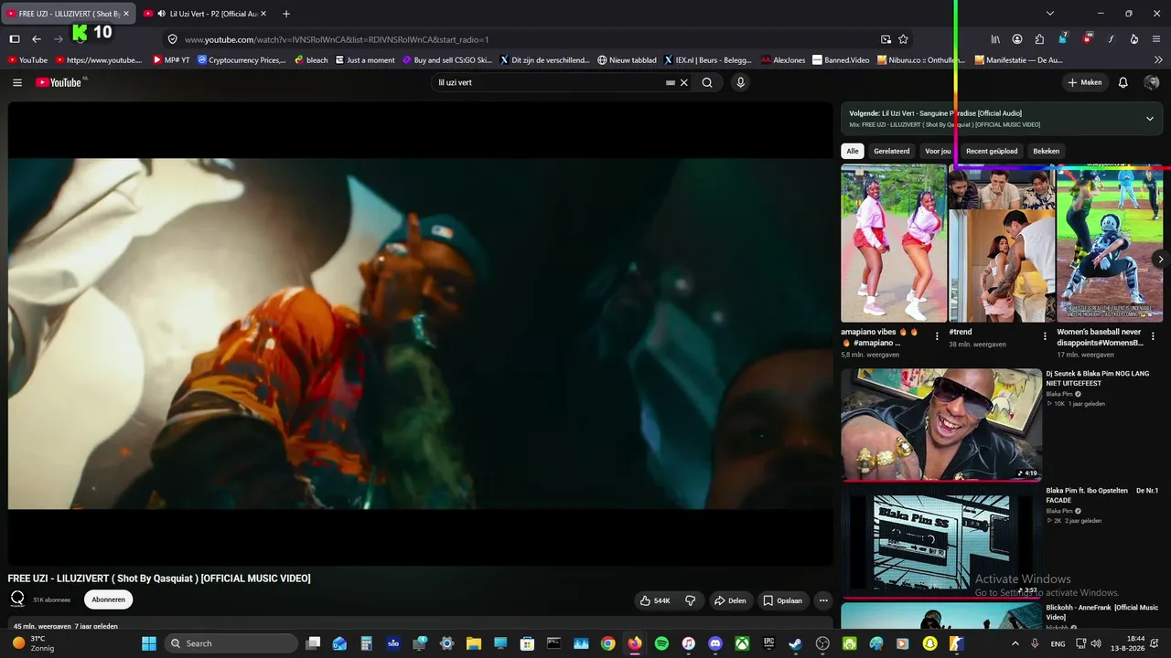Dislike the FREE UZI video
1171x658 pixels.
pyautogui.click(x=691, y=600)
